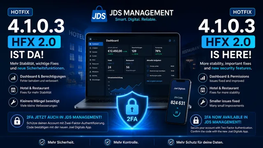Click the padlock icon in the English 2FA box
The width and height of the screenshot is (263, 148).
196,120
